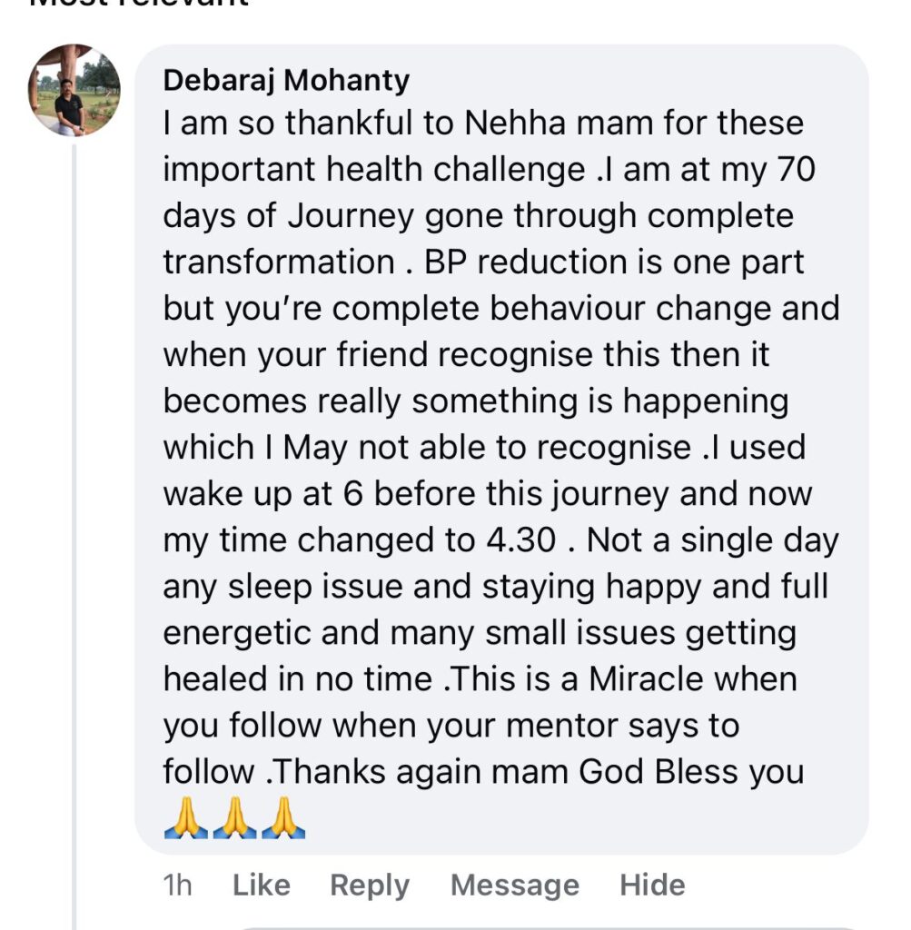Viewport: 911px width, 930px height.
Task: Like Debaraj Mohanty's comment
Action: 262,885
